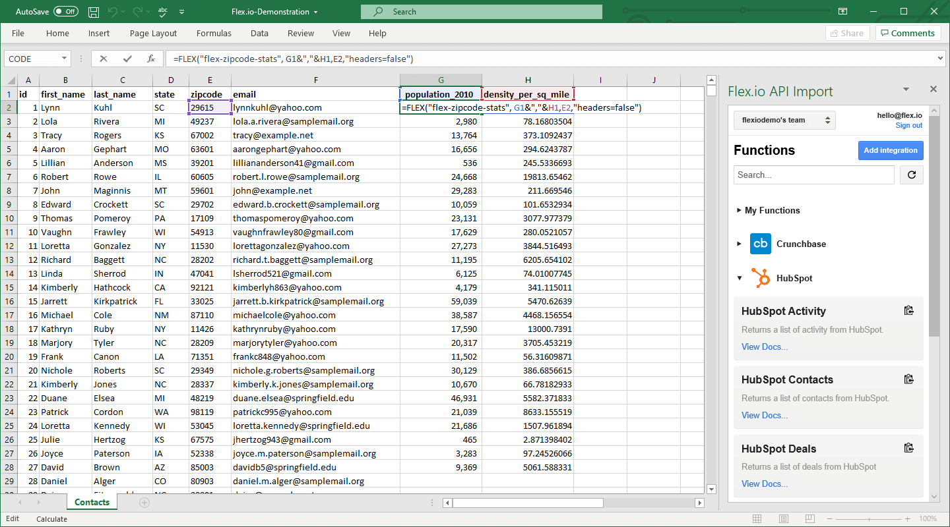This screenshot has width=950, height=527.
Task: Open View Docs for HubSpot Activity
Action: click(764, 347)
